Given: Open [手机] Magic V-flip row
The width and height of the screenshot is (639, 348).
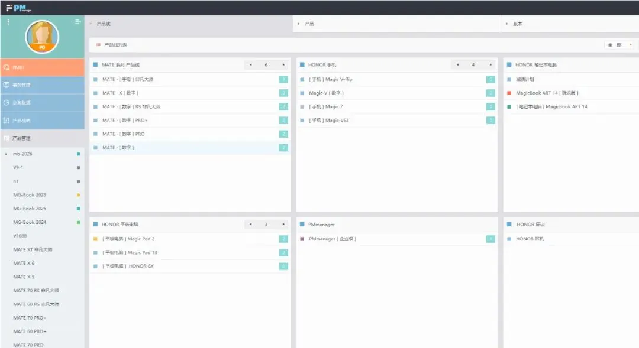Looking at the screenshot, I should (x=396, y=79).
